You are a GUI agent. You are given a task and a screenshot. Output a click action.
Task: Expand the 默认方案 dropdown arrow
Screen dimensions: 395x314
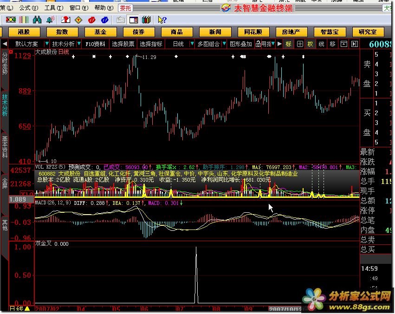[46, 44]
